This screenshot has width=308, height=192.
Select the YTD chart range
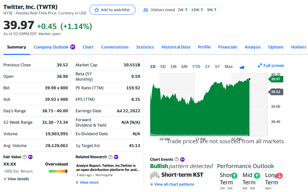[196, 67]
